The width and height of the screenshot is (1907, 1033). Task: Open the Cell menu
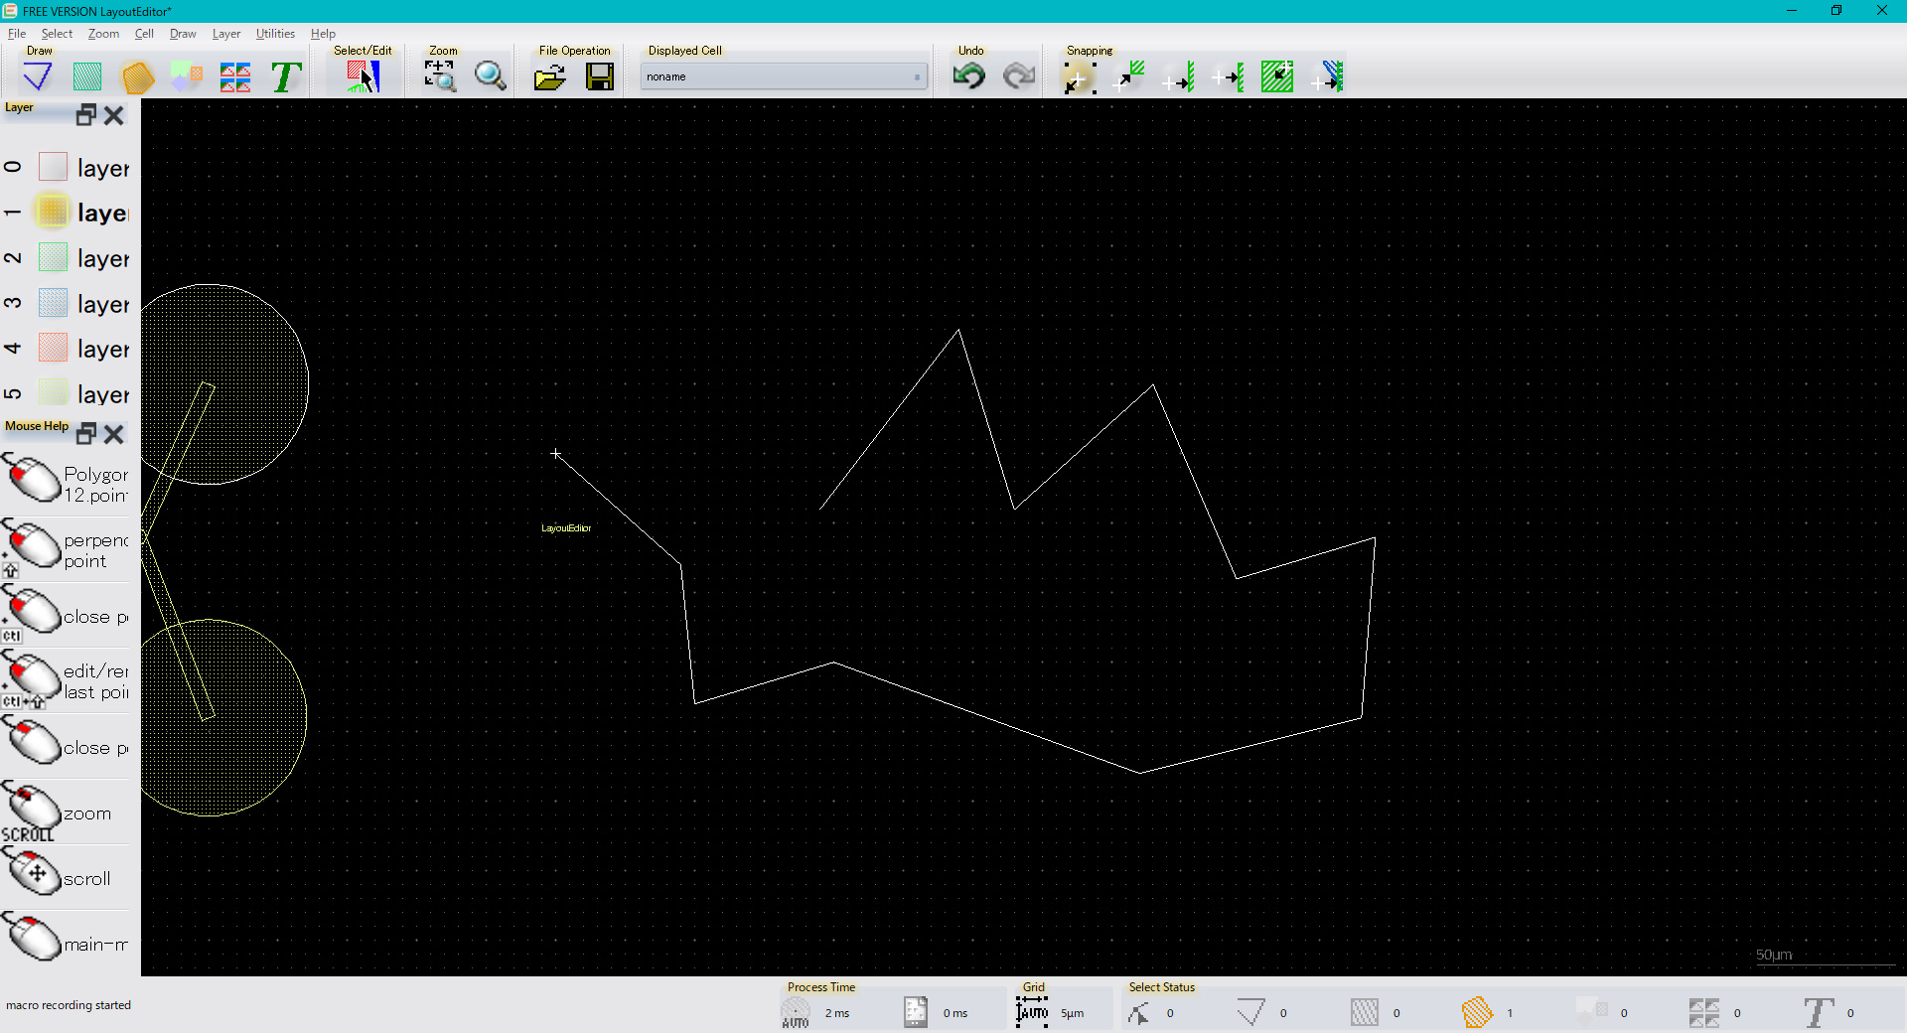pyautogui.click(x=144, y=34)
